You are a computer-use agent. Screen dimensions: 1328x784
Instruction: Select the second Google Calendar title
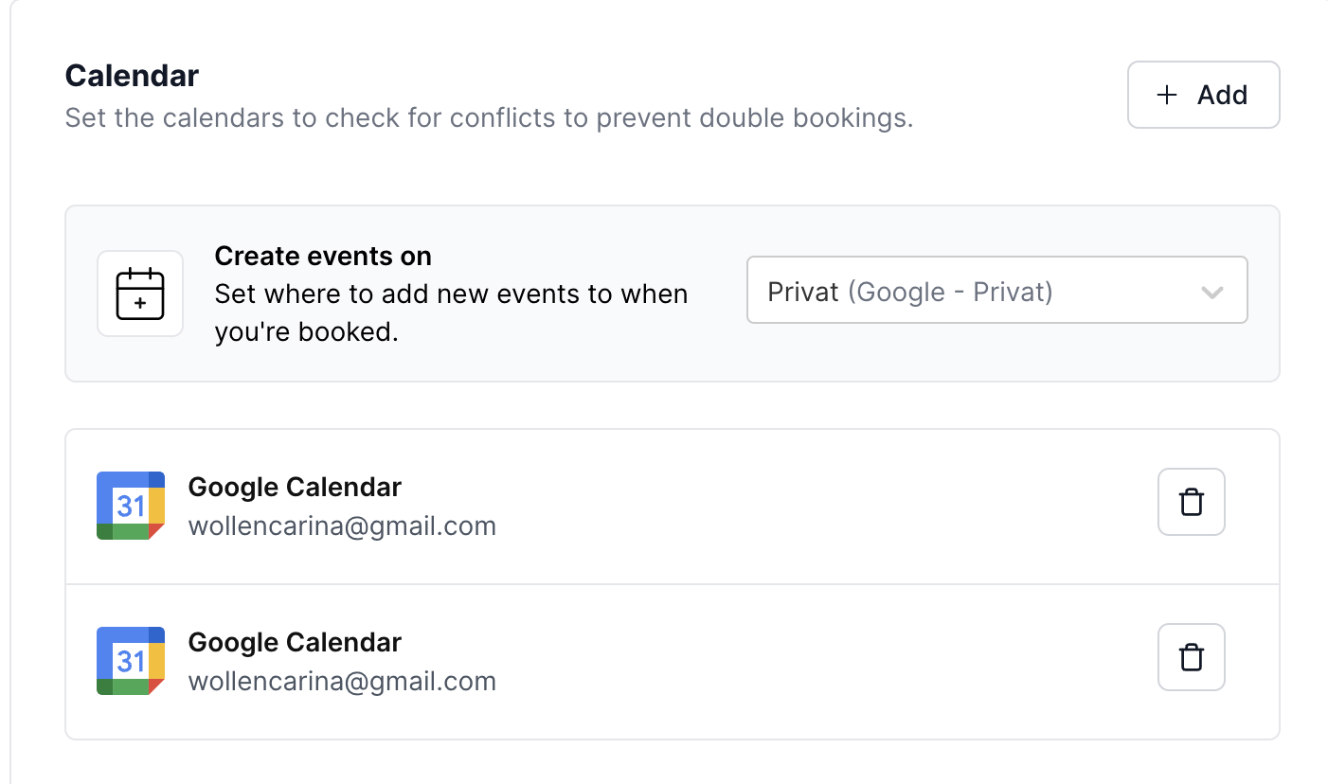tap(295, 643)
